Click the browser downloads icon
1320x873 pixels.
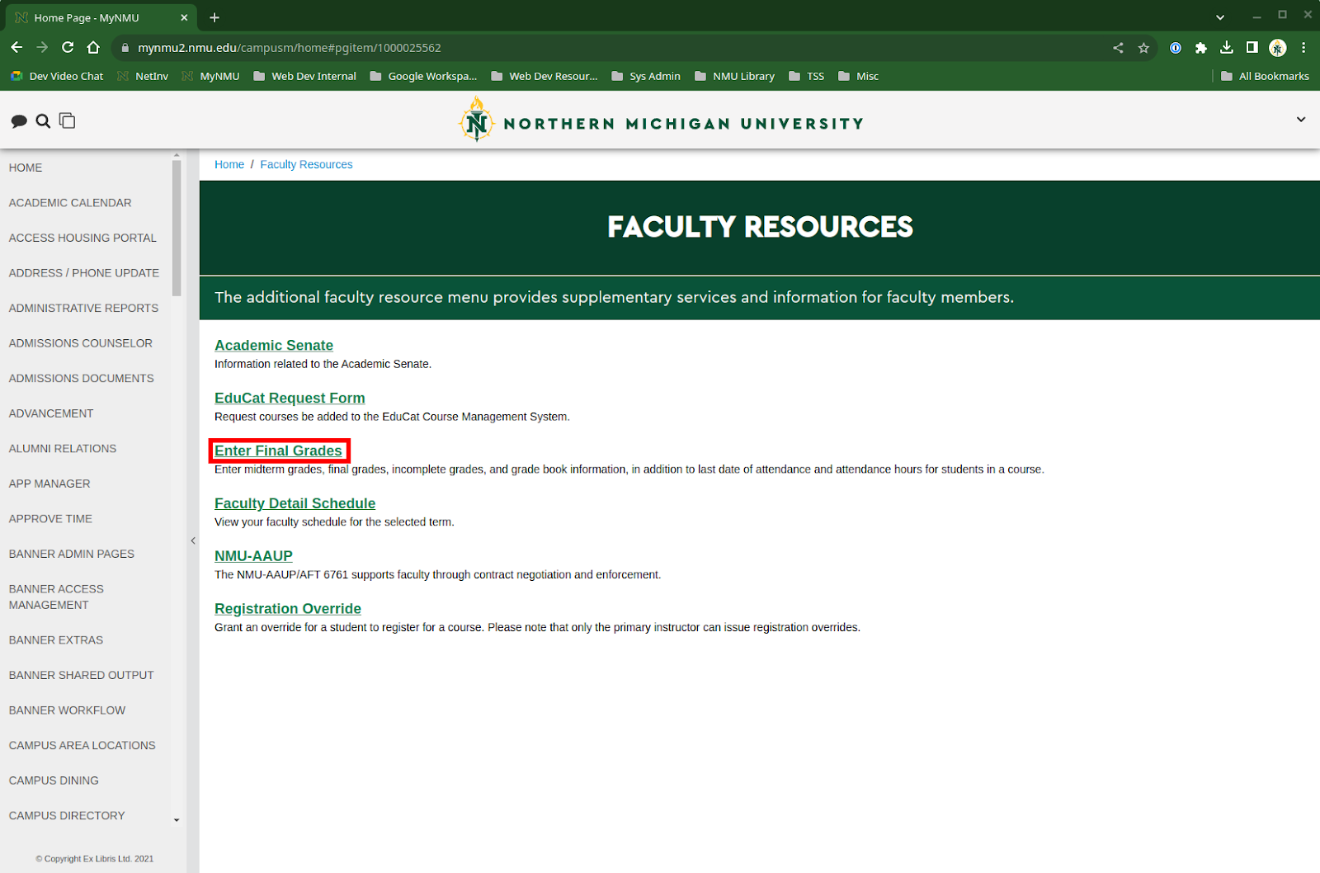[1227, 48]
